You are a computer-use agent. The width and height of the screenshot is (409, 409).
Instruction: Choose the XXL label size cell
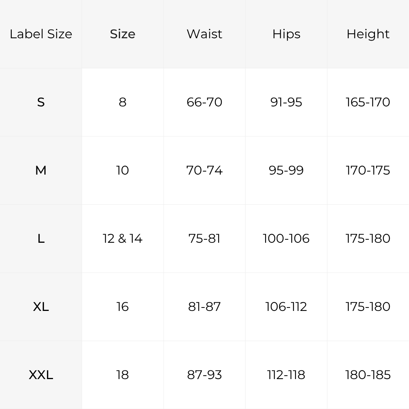point(41,375)
